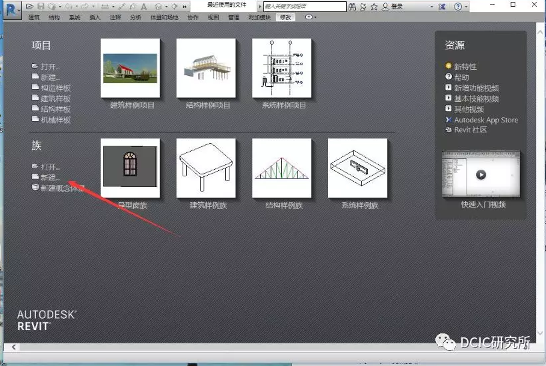
Task: Open dropdown arrow next to 3D View icon
Action: pyautogui.click(x=167, y=7)
